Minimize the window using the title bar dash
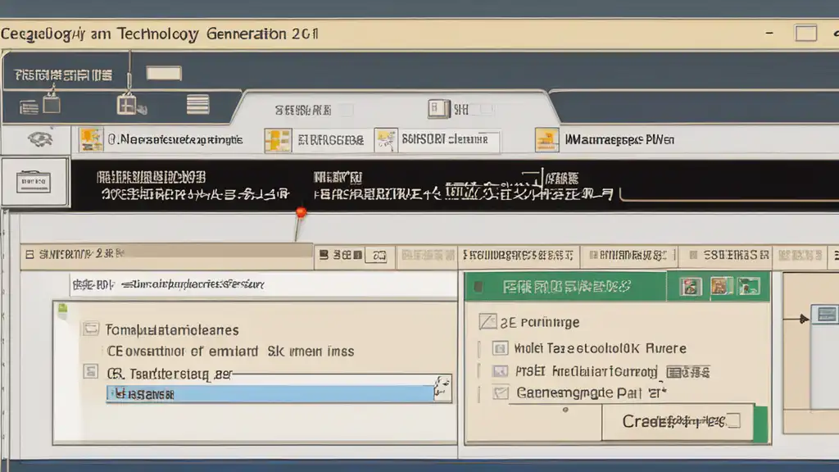 769,33
